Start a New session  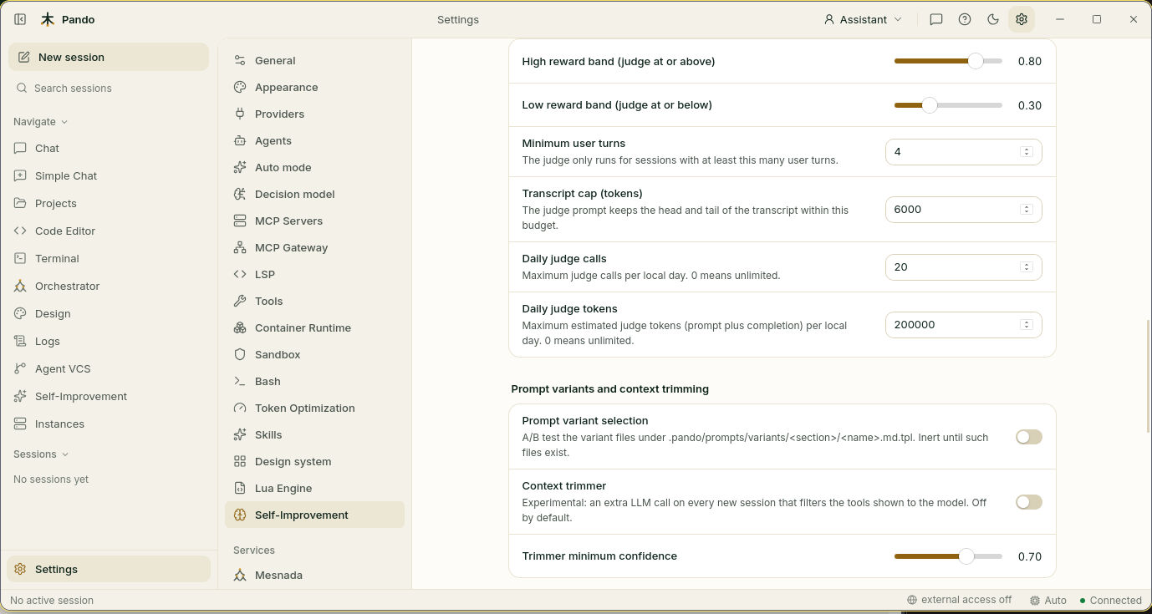click(109, 57)
